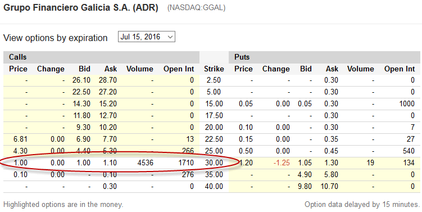This screenshot has height=212, width=422.
Task: Click the Puts Change column header
Action: [276, 69]
